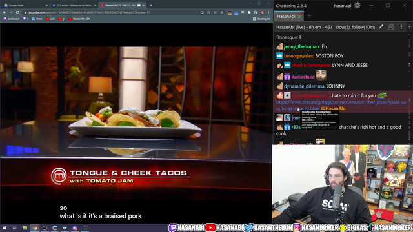Screen dimensions: 413x232
Task: Open the dashboard bookmark
Action: pos(12,19)
